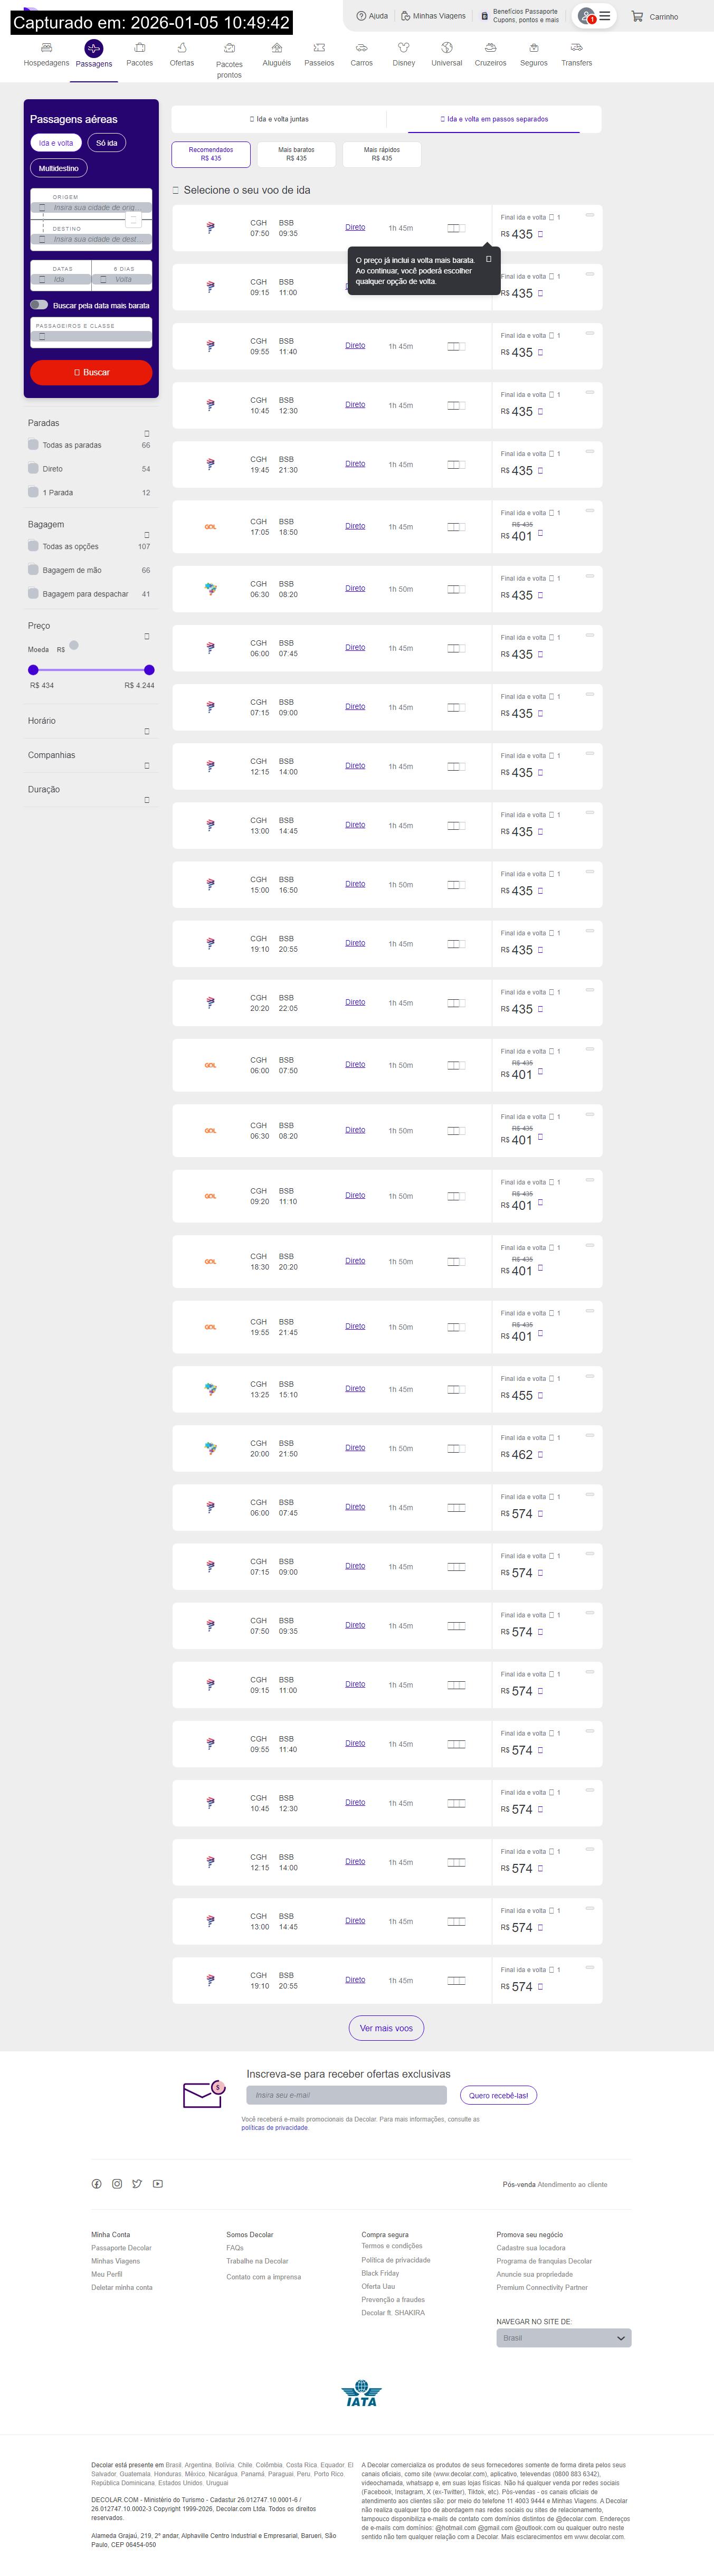Click the red Buscar search button
Image resolution: width=714 pixels, height=2576 pixels.
click(x=91, y=372)
